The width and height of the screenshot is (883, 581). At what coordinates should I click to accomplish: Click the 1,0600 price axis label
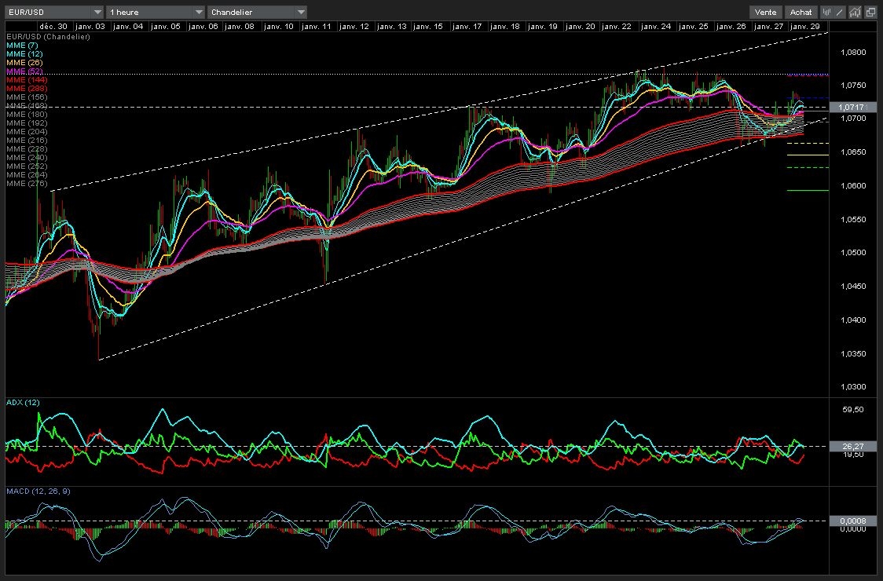click(x=852, y=186)
